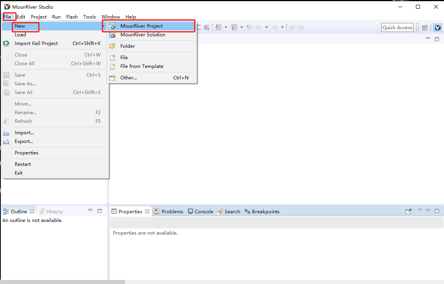Maximize the Outline view panel
444x284 pixels.
point(99,211)
